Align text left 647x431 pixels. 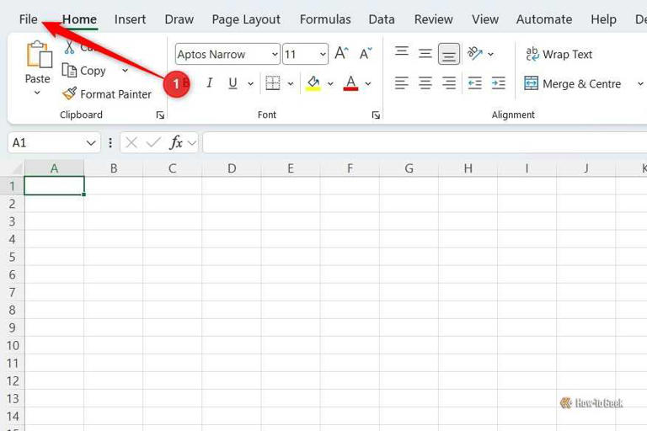click(401, 83)
